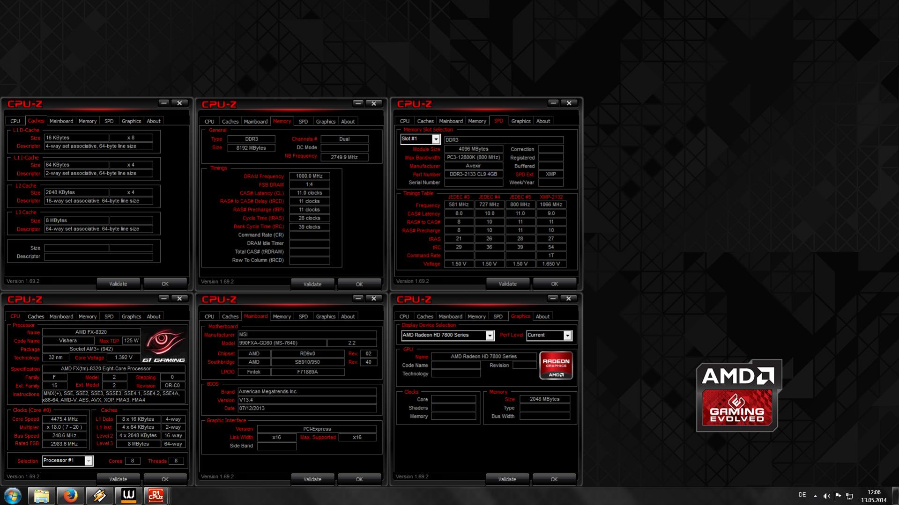
Task: Click the Max Bandwidth PC3-12800K (800 MHz) field
Action: [x=473, y=158]
